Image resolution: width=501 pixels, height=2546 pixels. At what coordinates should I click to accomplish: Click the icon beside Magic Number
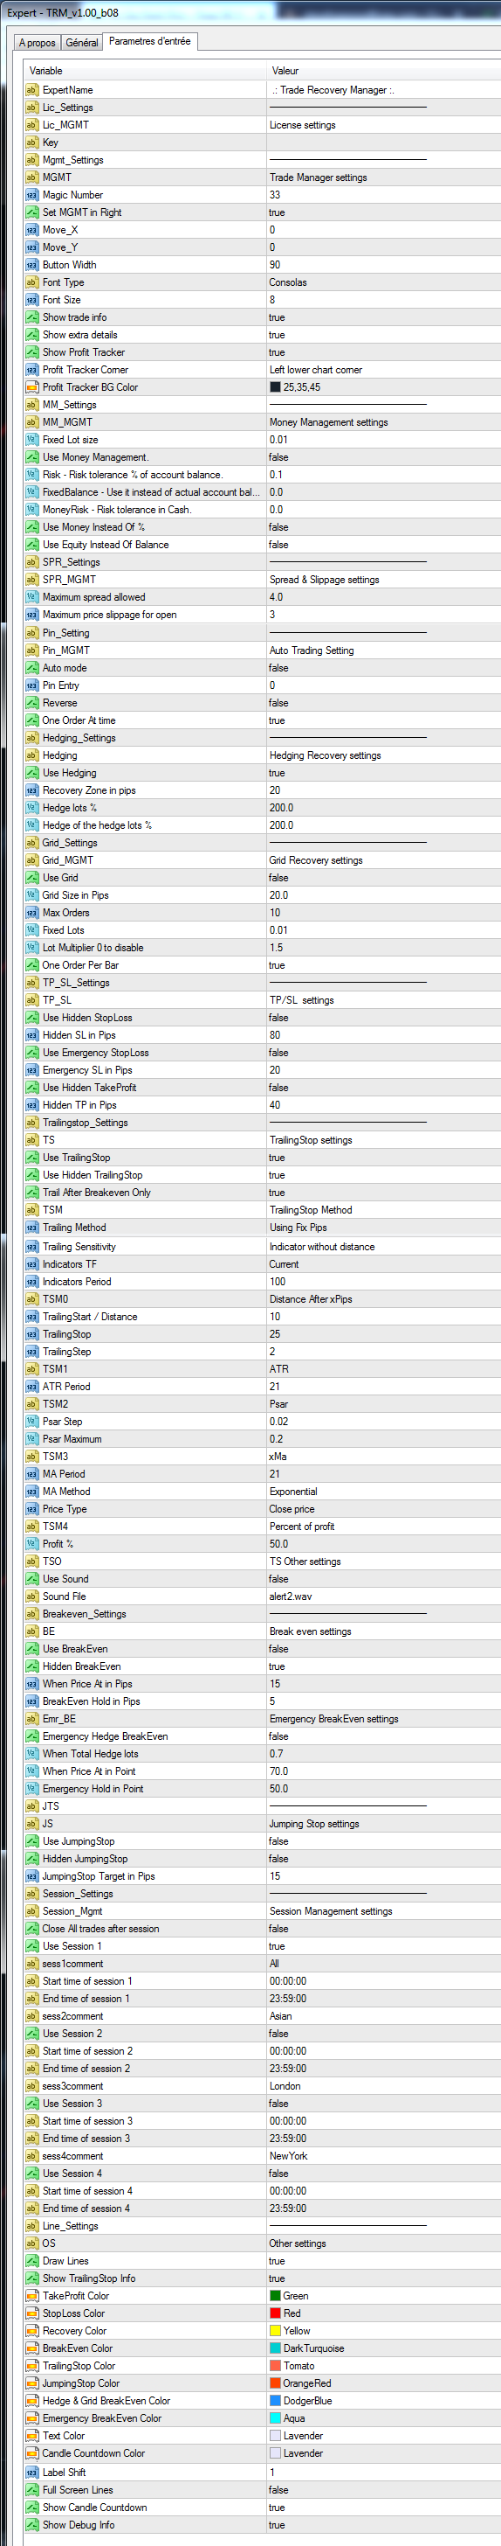tap(31, 195)
